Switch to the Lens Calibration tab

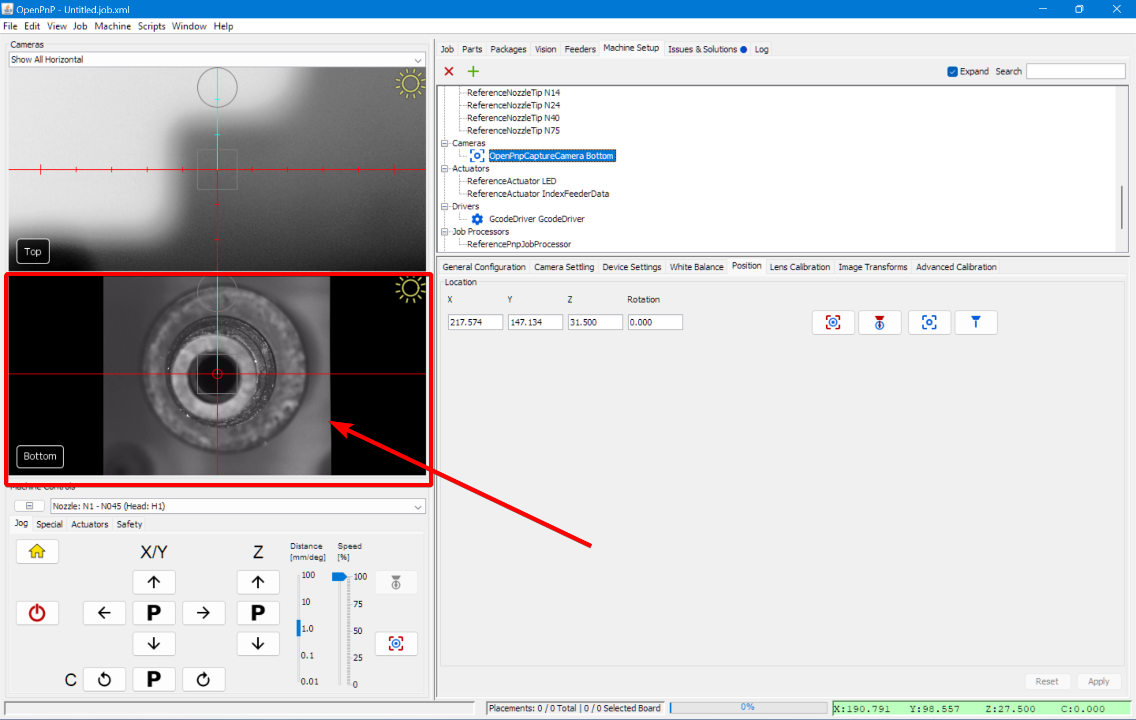pyautogui.click(x=799, y=267)
